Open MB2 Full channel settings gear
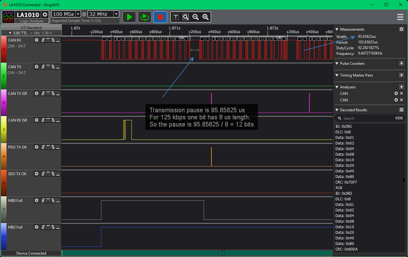408x257 pixels. click(36, 227)
